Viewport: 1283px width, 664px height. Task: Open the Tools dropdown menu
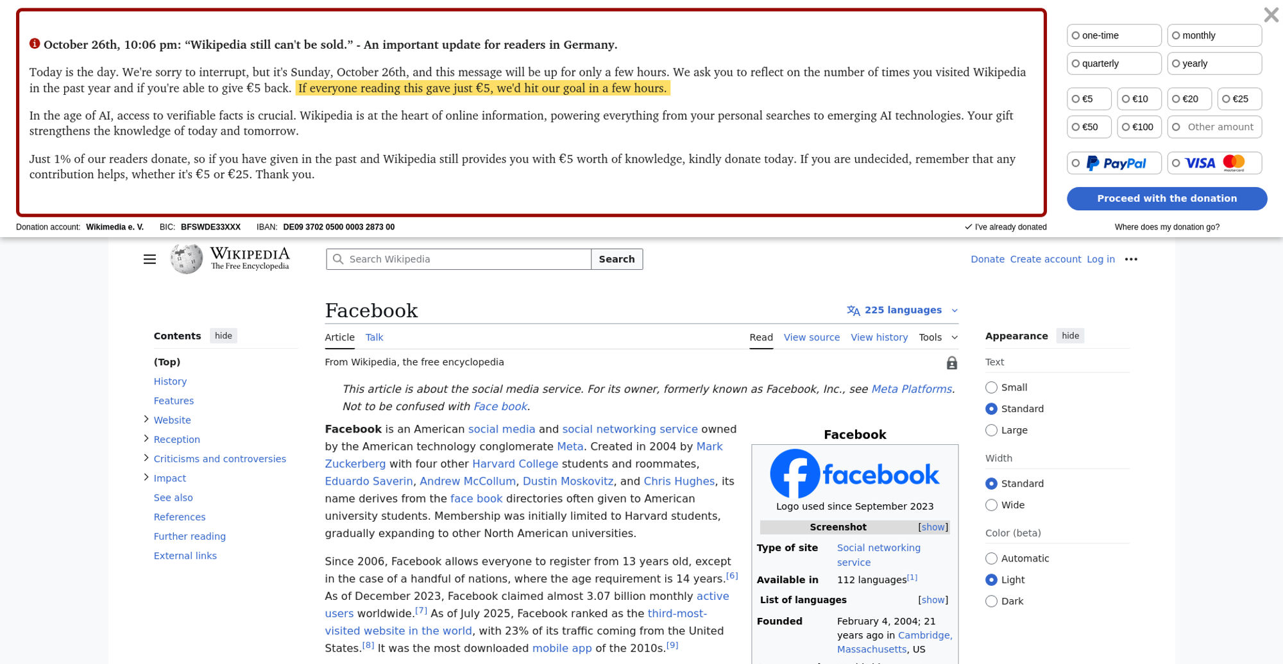coord(937,338)
